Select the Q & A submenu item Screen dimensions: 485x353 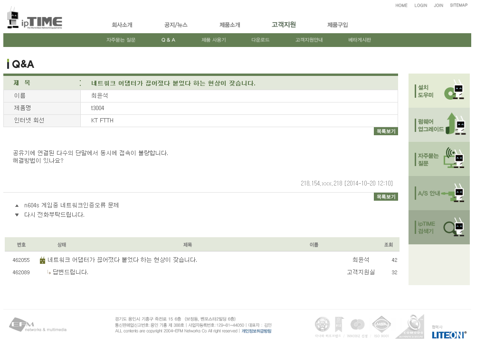point(168,40)
